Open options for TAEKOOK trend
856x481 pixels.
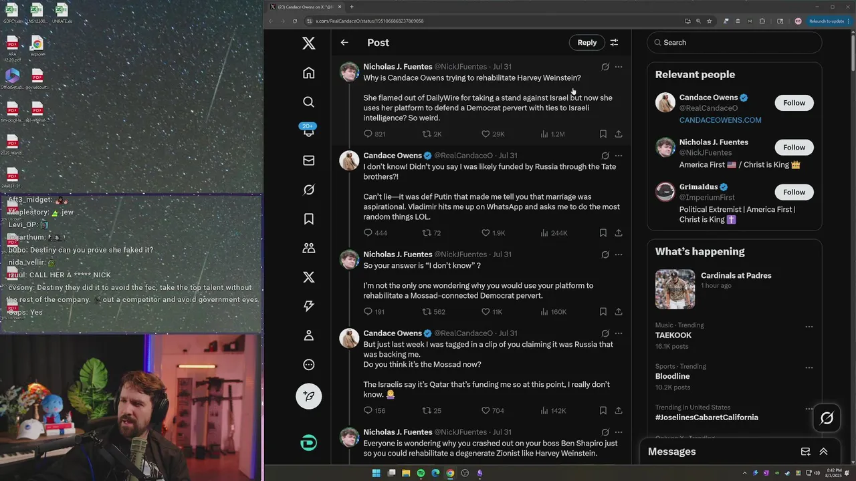pyautogui.click(x=809, y=327)
